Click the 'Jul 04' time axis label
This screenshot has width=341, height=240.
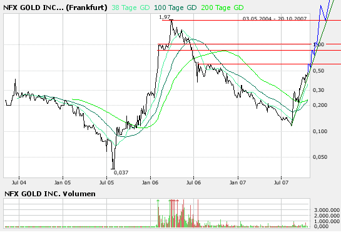(19, 182)
